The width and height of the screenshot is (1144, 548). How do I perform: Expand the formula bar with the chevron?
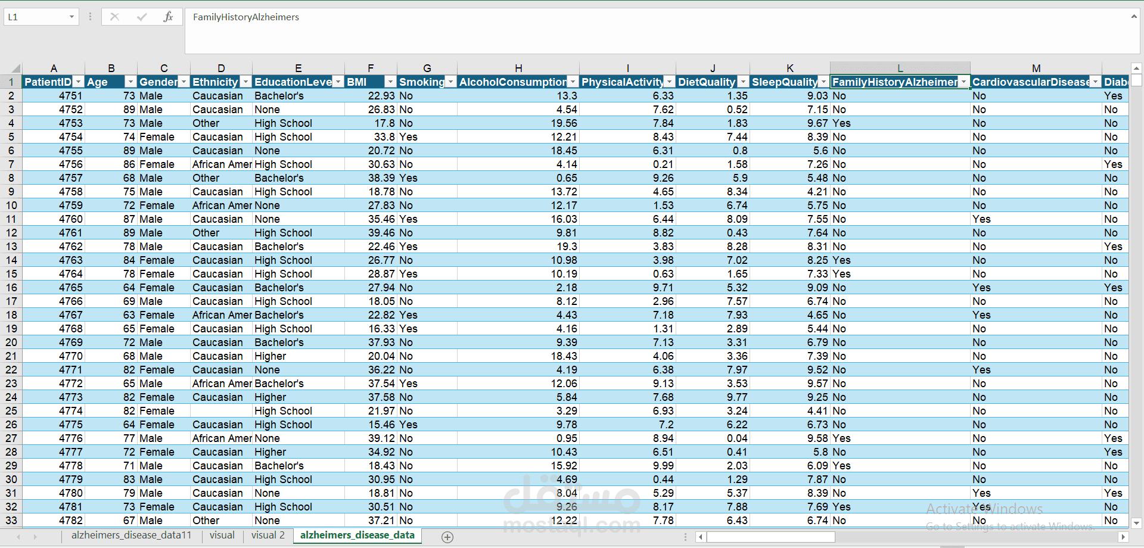1133,17
